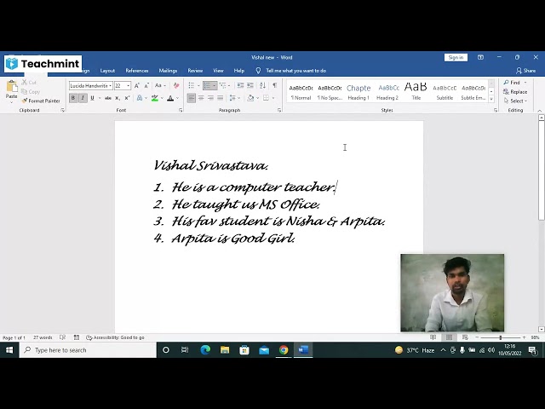
Task: Switch to Web Layout view
Action: 465,337
